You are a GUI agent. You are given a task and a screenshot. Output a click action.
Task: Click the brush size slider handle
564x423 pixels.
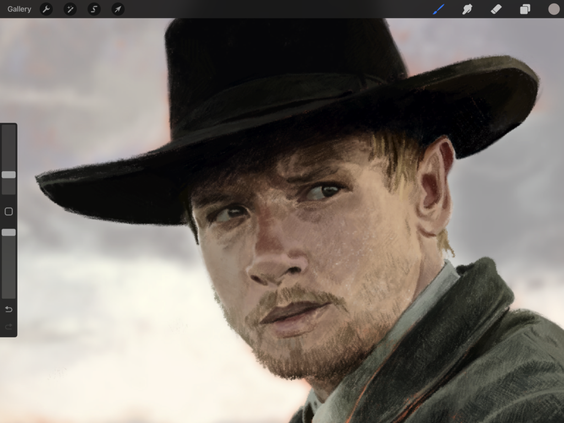[x=8, y=175]
